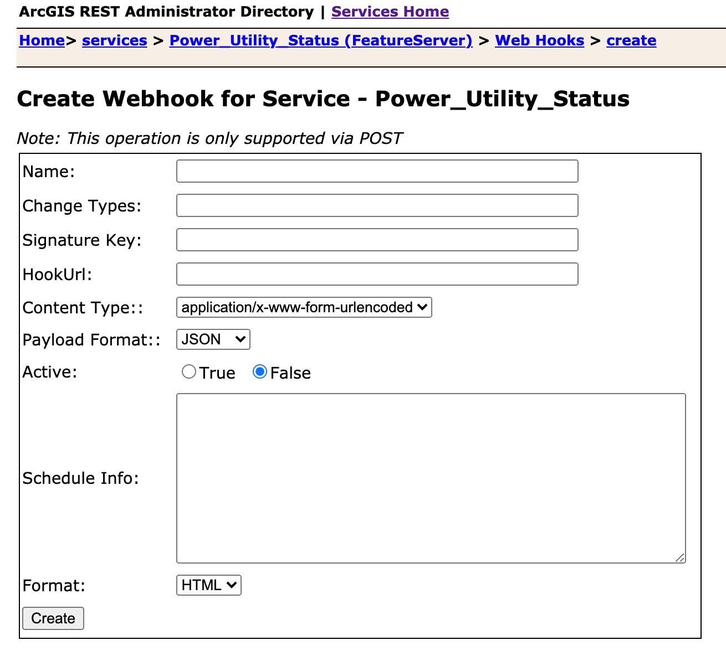Screen dimensions: 726x661
Task: Click inside the Schedule Info textarea
Action: coord(431,478)
